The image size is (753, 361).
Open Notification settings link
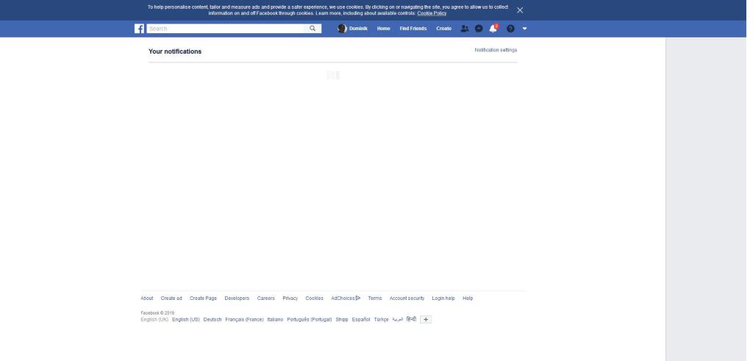click(x=496, y=50)
